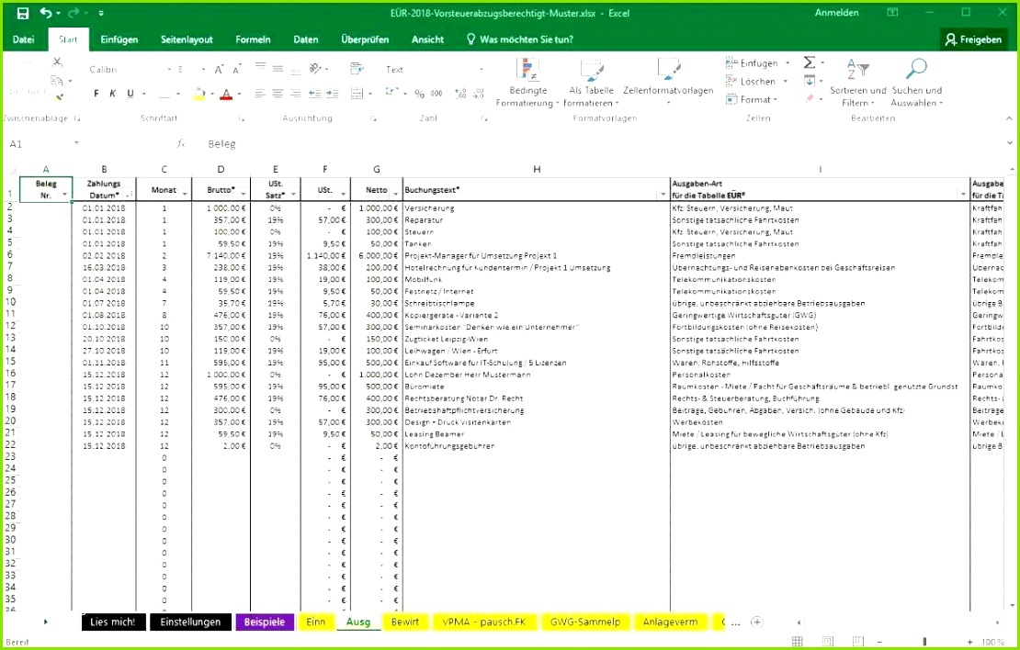
Task: Open the Einstellungen sheet tab
Action: tap(190, 622)
